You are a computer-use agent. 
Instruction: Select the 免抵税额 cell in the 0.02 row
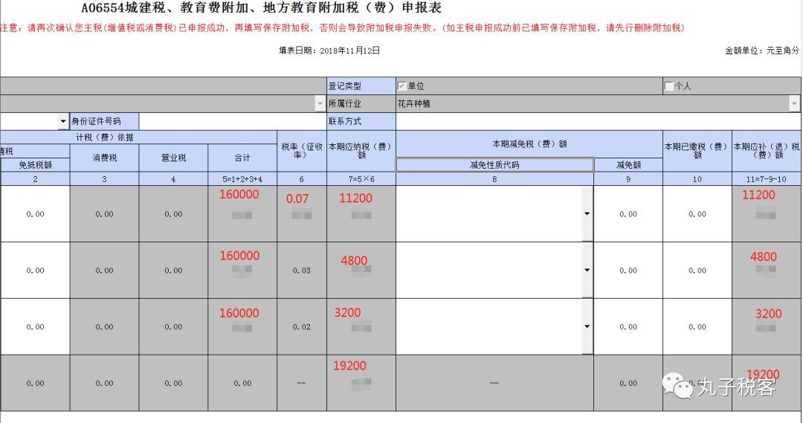[x=35, y=327]
